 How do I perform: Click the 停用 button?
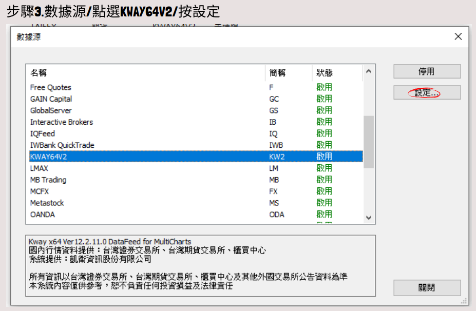click(x=427, y=72)
